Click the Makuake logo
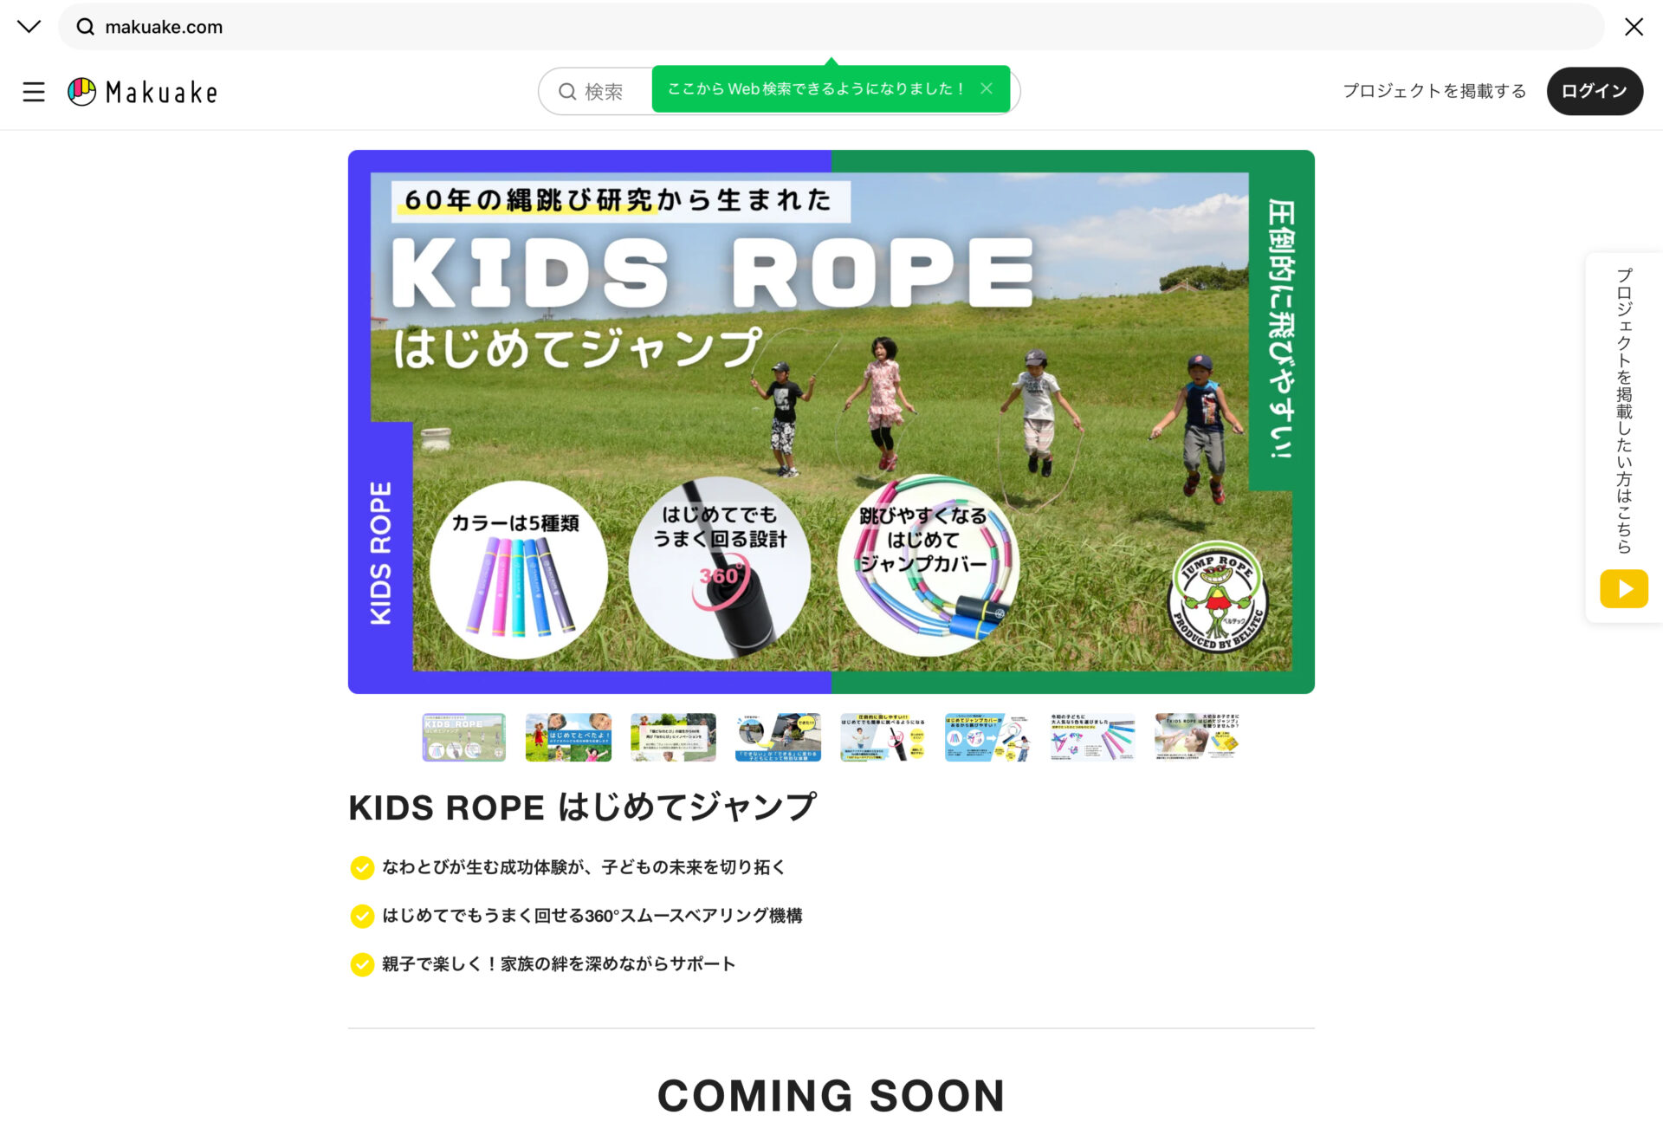 tap(143, 92)
